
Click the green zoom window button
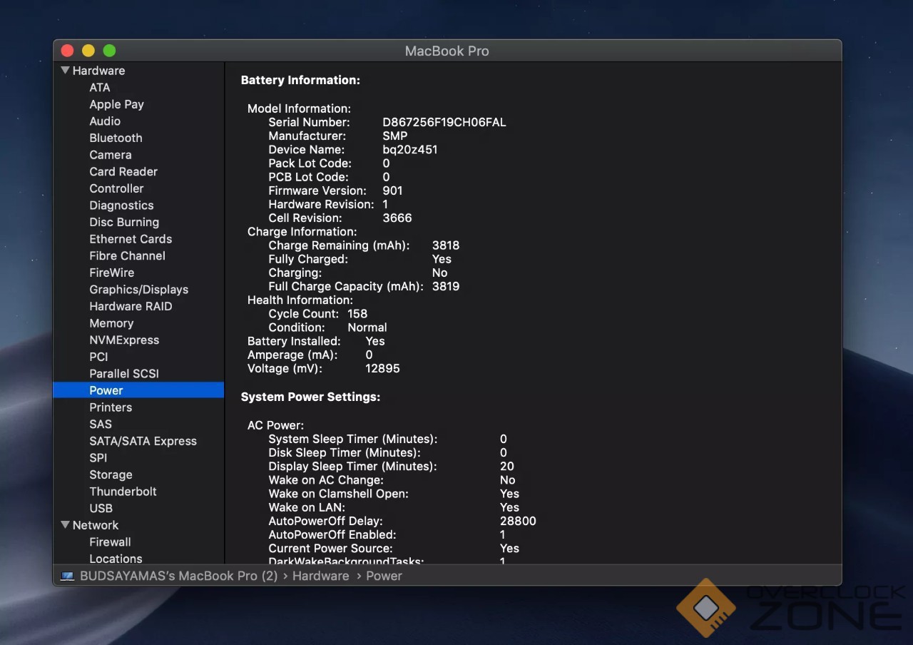coord(109,51)
